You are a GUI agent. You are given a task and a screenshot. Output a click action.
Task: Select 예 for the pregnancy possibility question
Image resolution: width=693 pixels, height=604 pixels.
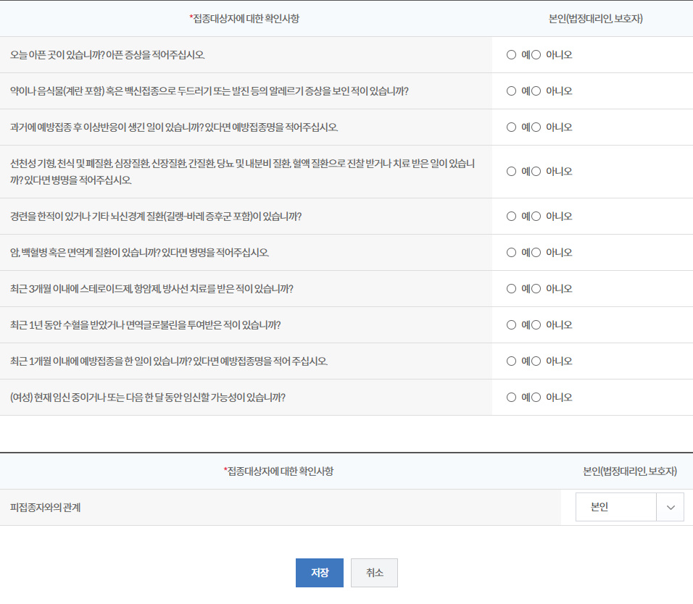tap(511, 397)
